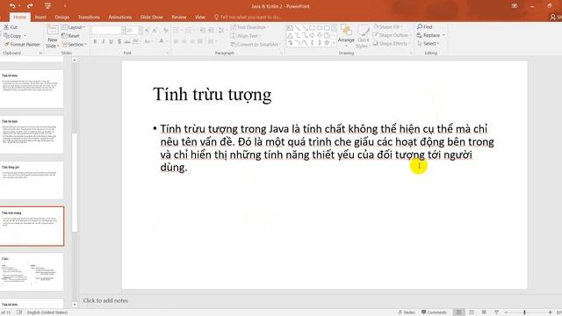Open the Arrange options
Viewport: 562px width, 316px height.
point(346,35)
